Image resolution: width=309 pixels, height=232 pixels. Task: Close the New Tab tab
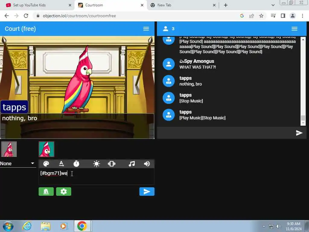[214, 5]
